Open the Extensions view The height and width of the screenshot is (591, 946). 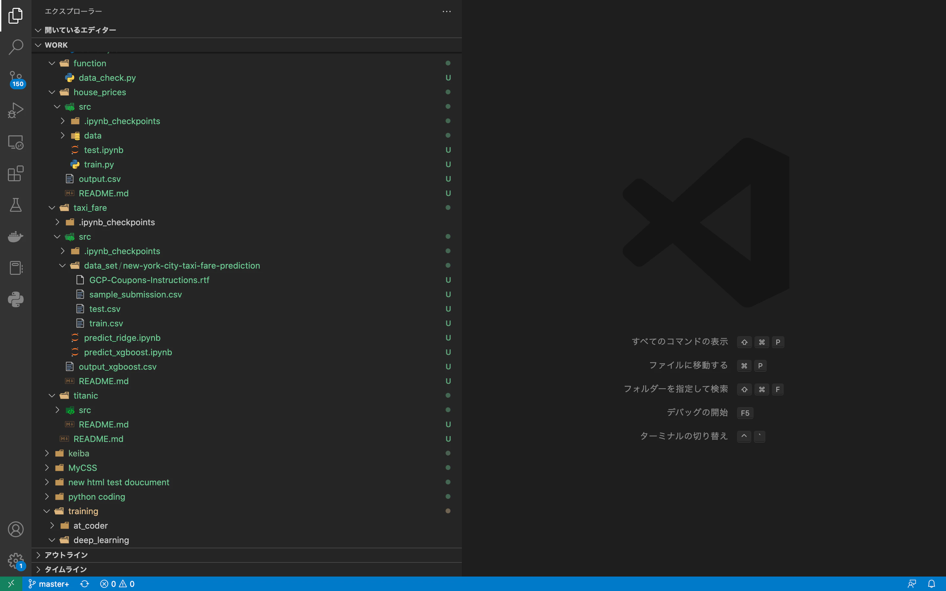16,174
